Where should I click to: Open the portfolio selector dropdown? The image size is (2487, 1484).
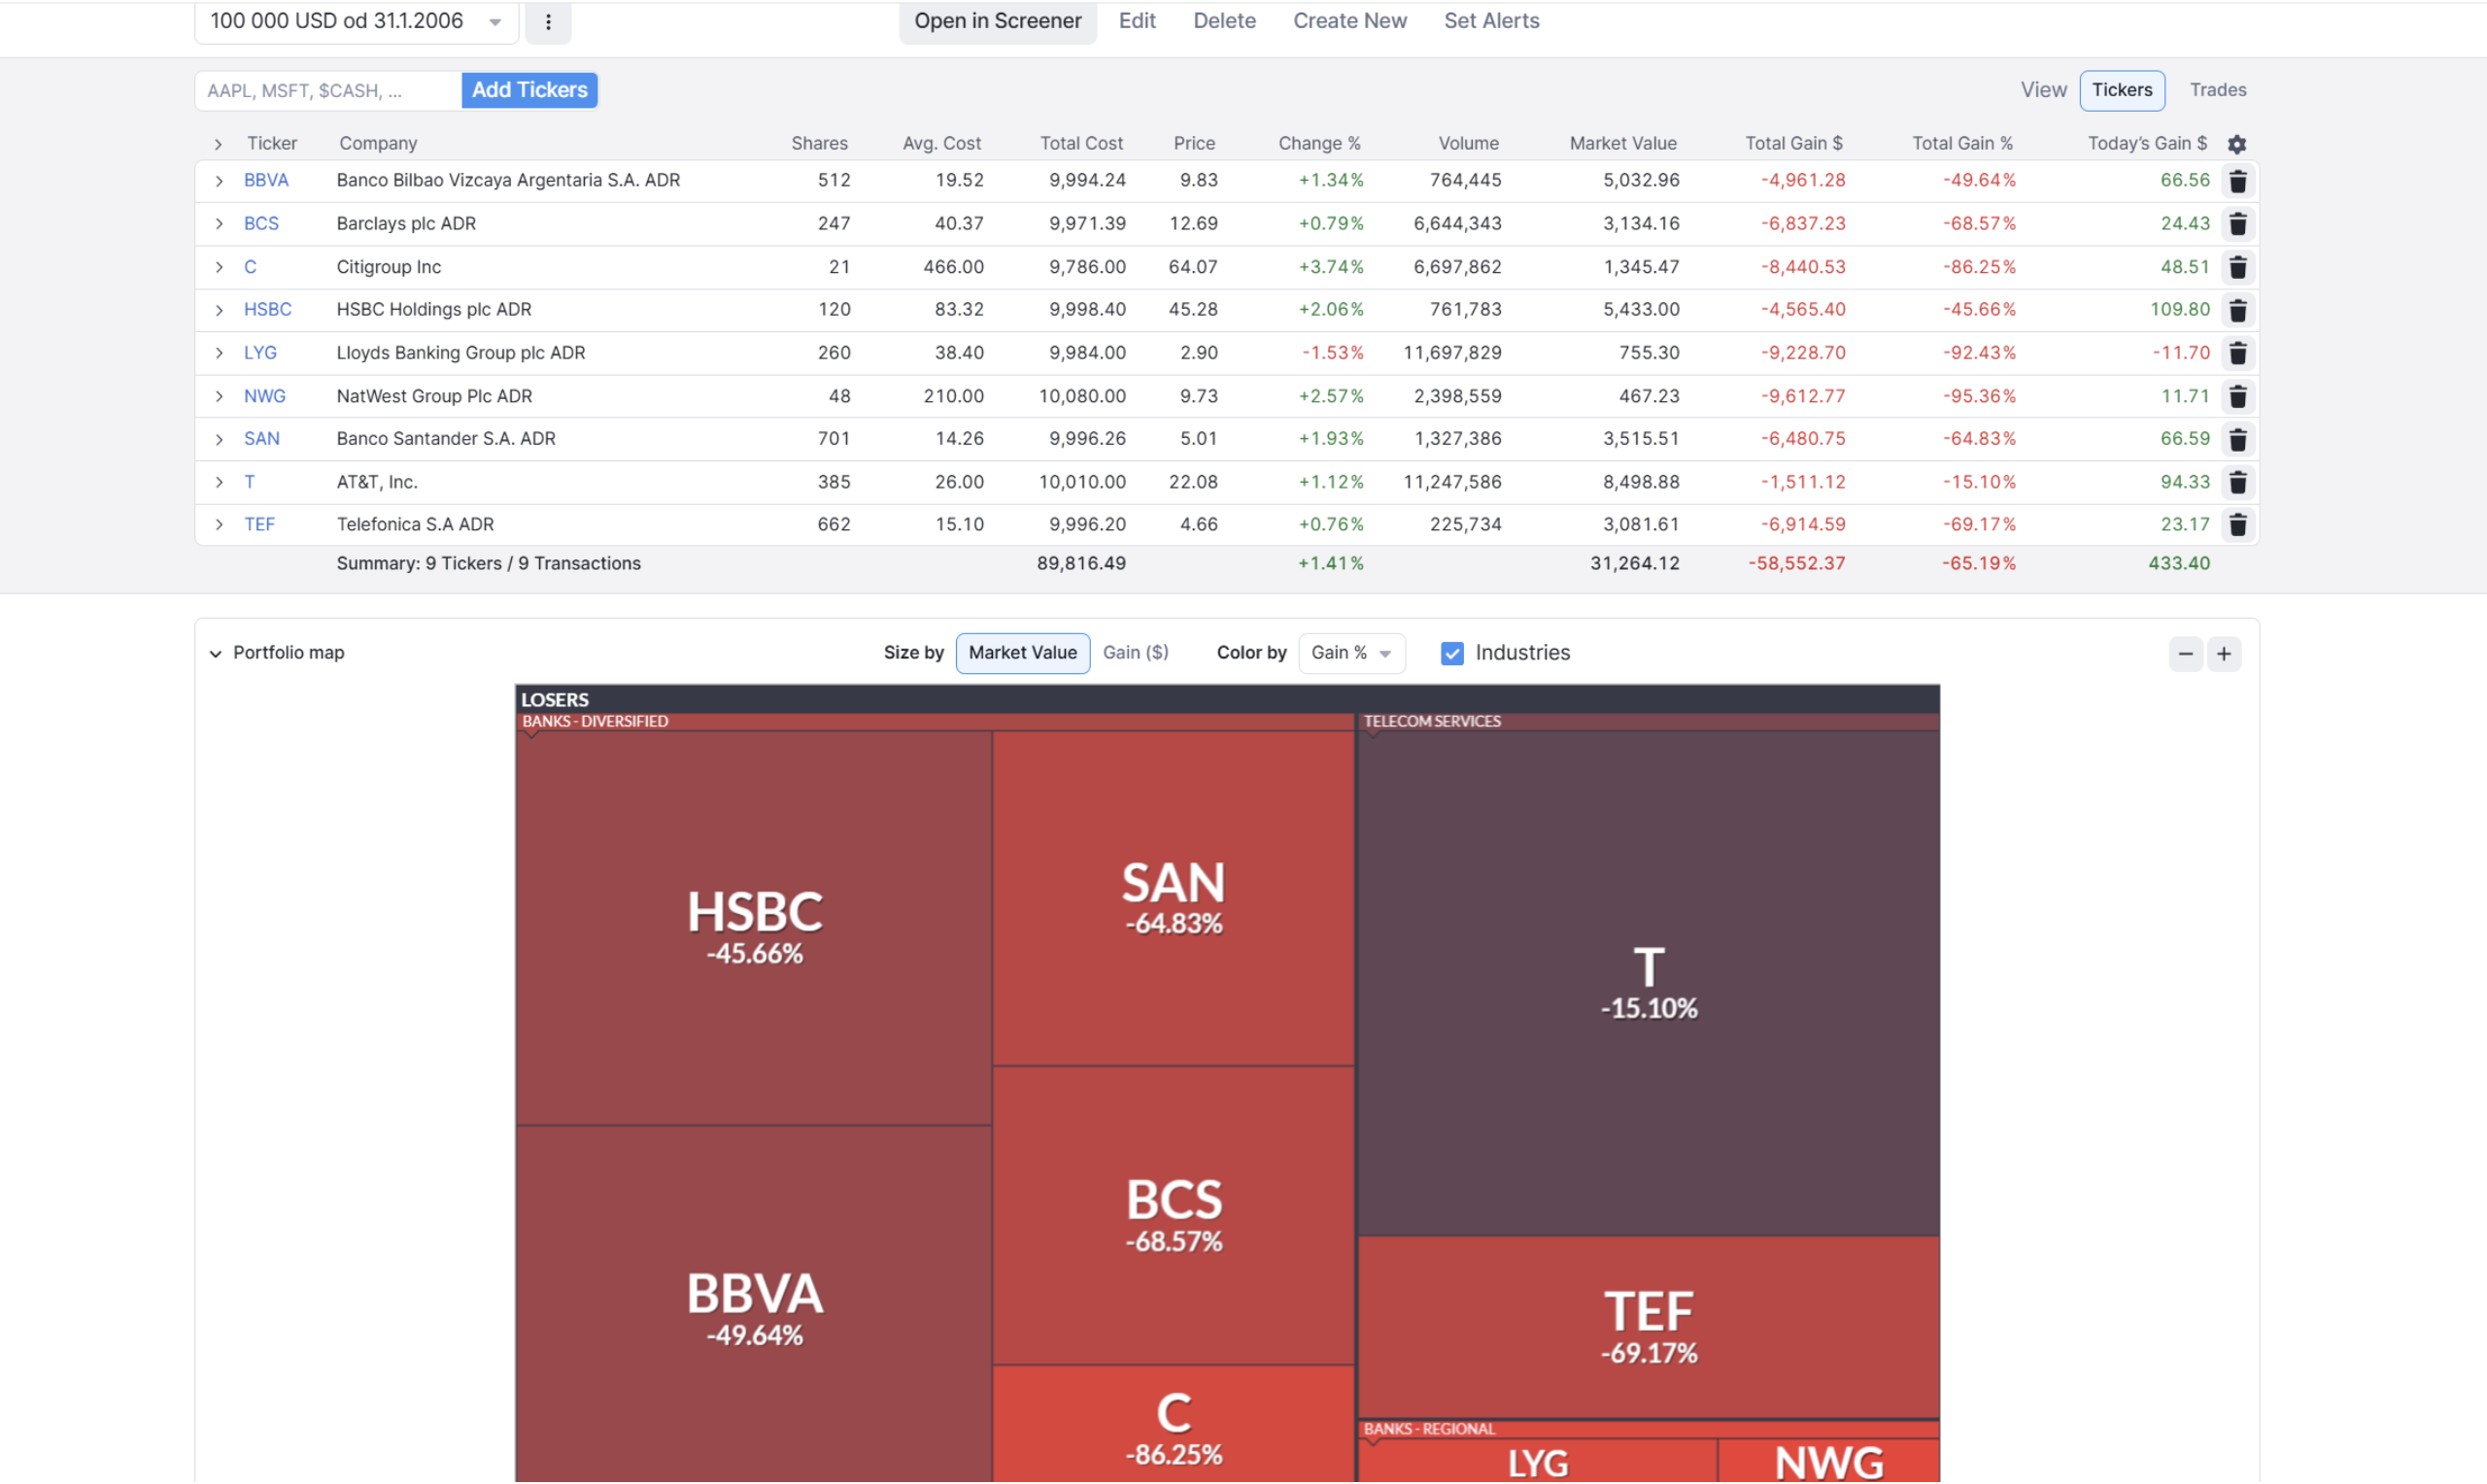click(x=356, y=22)
